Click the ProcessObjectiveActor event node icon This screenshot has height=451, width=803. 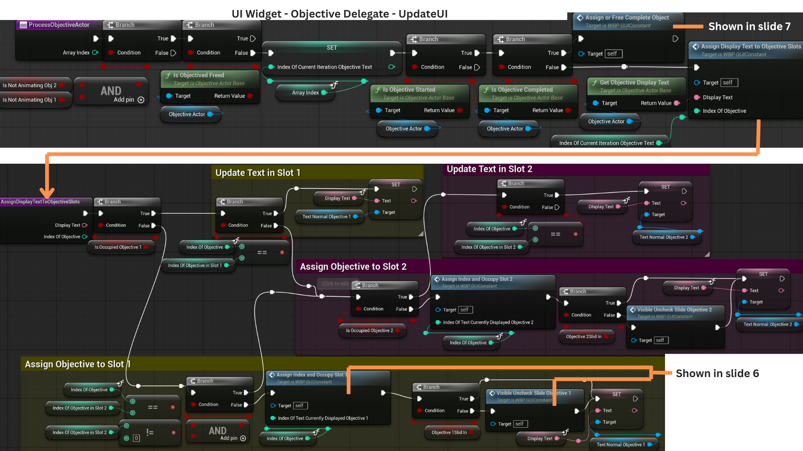pyautogui.click(x=23, y=25)
